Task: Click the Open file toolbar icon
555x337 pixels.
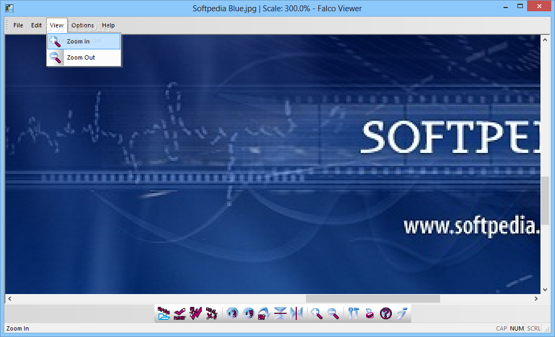Action: (x=163, y=313)
